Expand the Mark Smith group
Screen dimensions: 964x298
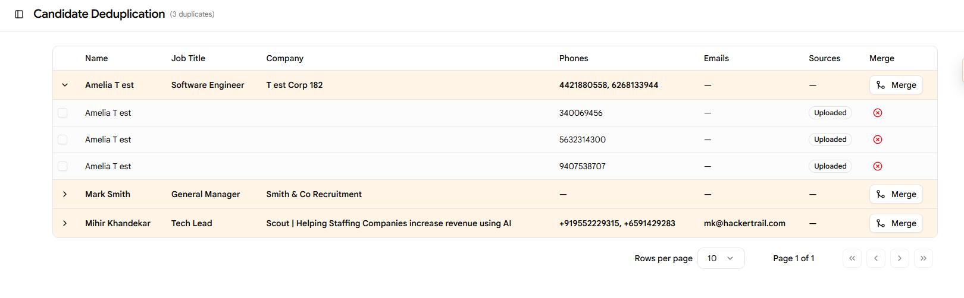click(x=65, y=194)
